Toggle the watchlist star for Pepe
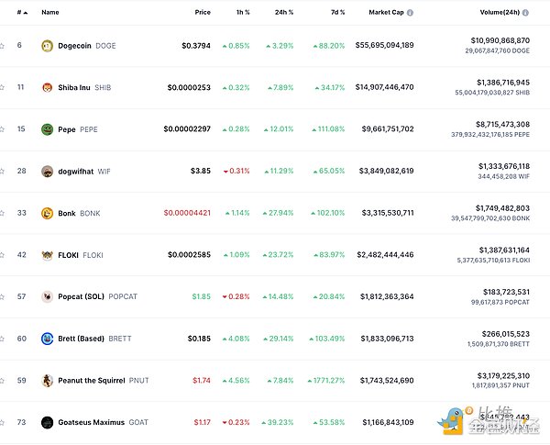 [x=3, y=129]
